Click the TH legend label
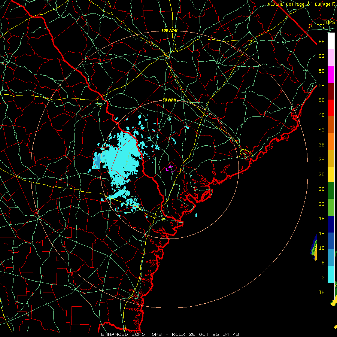The image size is (337, 337). click(x=322, y=292)
